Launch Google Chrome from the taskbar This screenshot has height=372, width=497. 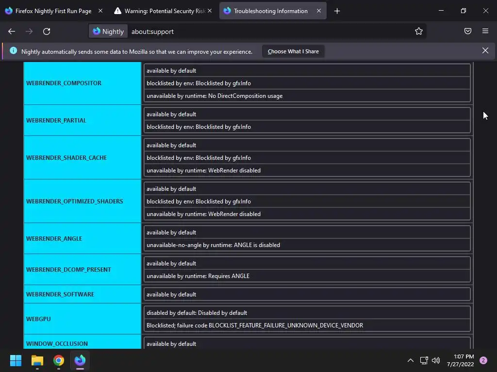(x=59, y=360)
